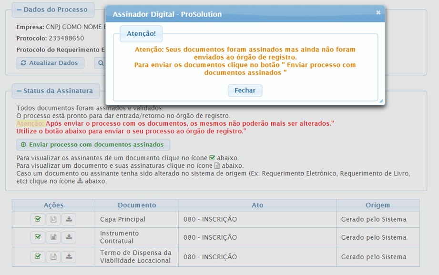439x275 pixels.
Task: View signers of Instrumento Contratual
Action: 38,237
